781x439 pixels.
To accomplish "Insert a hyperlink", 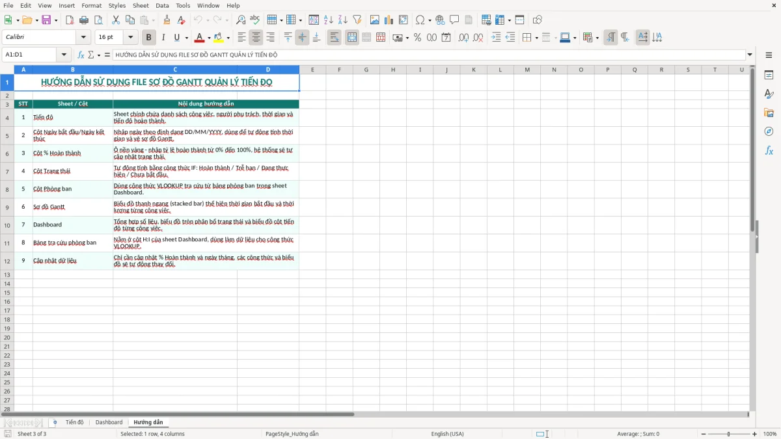I will point(440,20).
